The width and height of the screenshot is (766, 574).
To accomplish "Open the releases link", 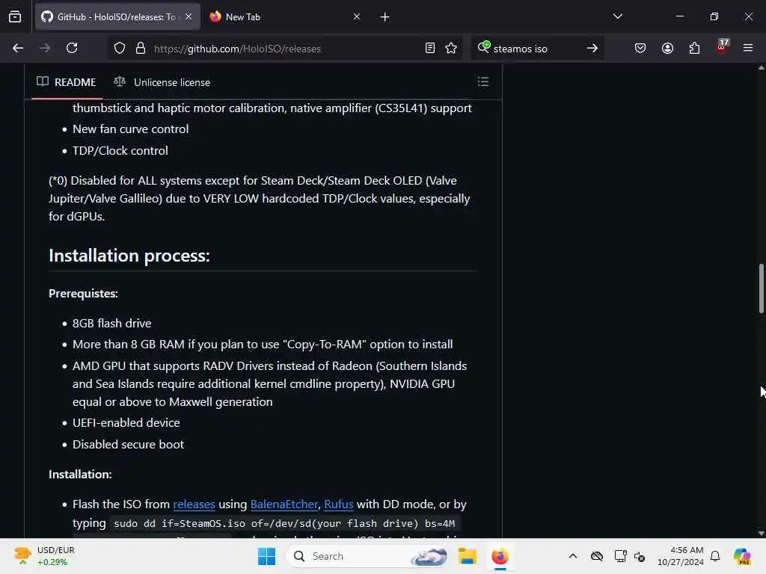I will pyautogui.click(x=194, y=504).
